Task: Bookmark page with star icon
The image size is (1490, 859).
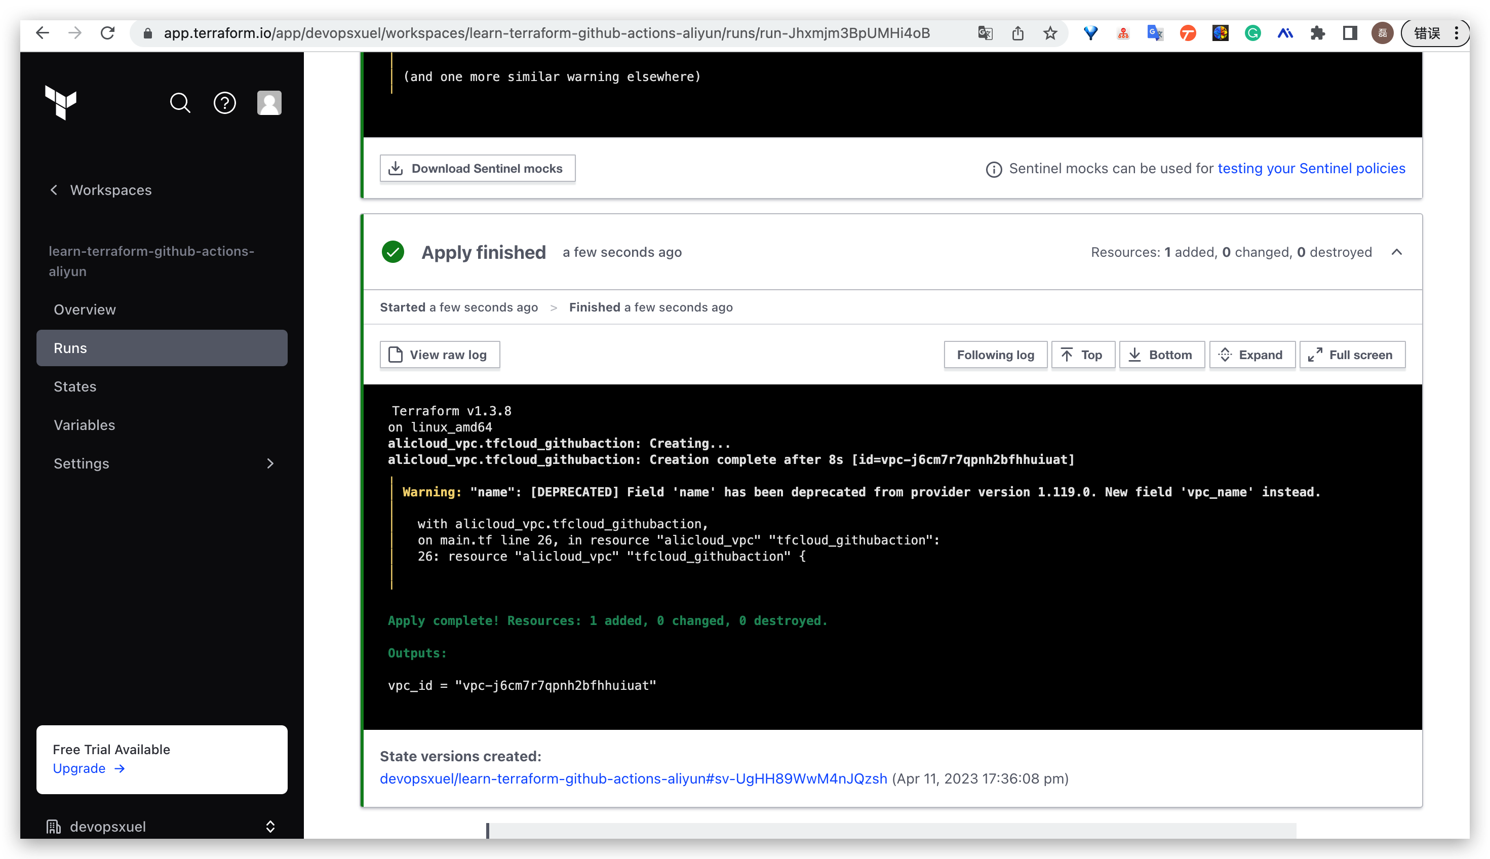Action: point(1050,33)
